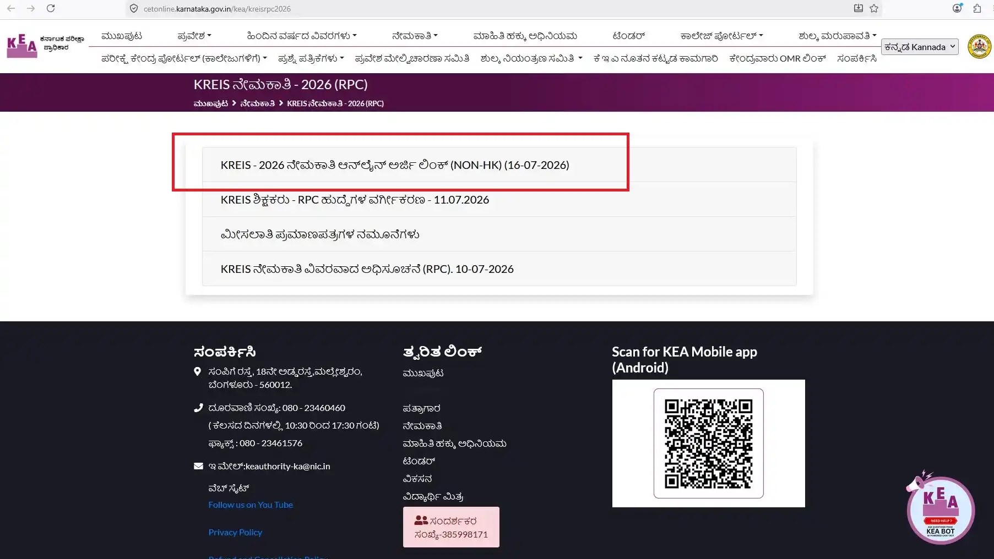Click ನೇಮಕಾತಿ in footer quick links
Image resolution: width=994 pixels, height=559 pixels.
coord(422,426)
